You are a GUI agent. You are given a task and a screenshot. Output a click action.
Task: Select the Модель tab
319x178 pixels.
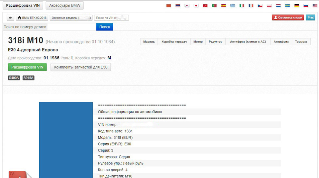coord(149,42)
